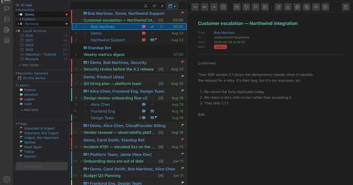
Task: Collapse the Accounts section
Action: [16, 10]
